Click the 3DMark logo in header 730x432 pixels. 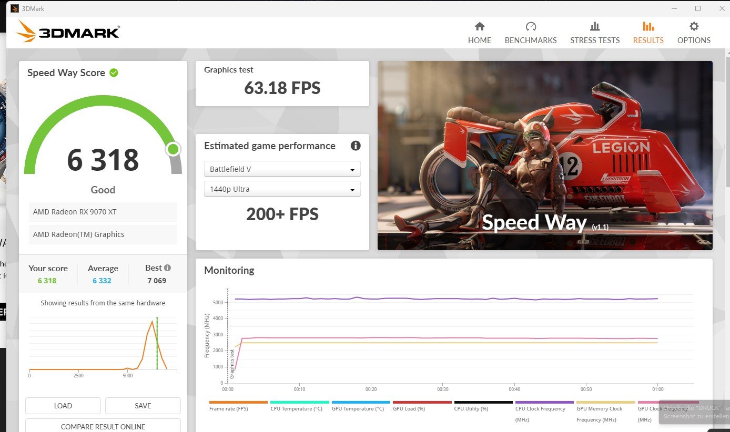[68, 32]
